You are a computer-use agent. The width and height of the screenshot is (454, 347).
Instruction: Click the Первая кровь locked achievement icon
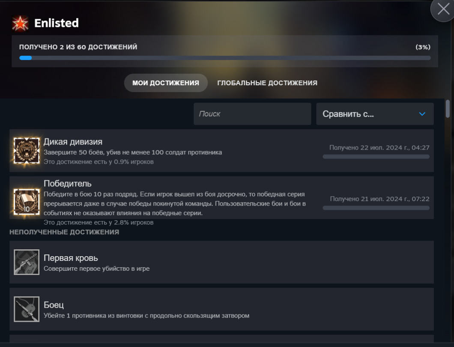pos(27,262)
